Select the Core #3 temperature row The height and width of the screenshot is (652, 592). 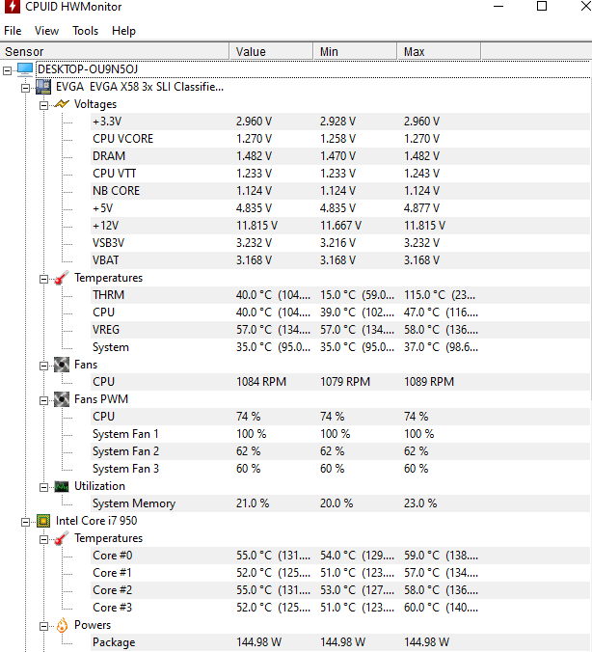click(x=340, y=608)
